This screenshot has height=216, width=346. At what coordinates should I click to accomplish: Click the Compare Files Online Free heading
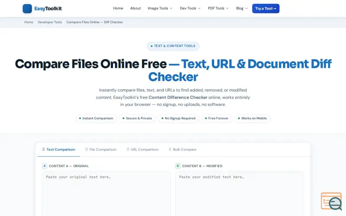[x=91, y=64]
